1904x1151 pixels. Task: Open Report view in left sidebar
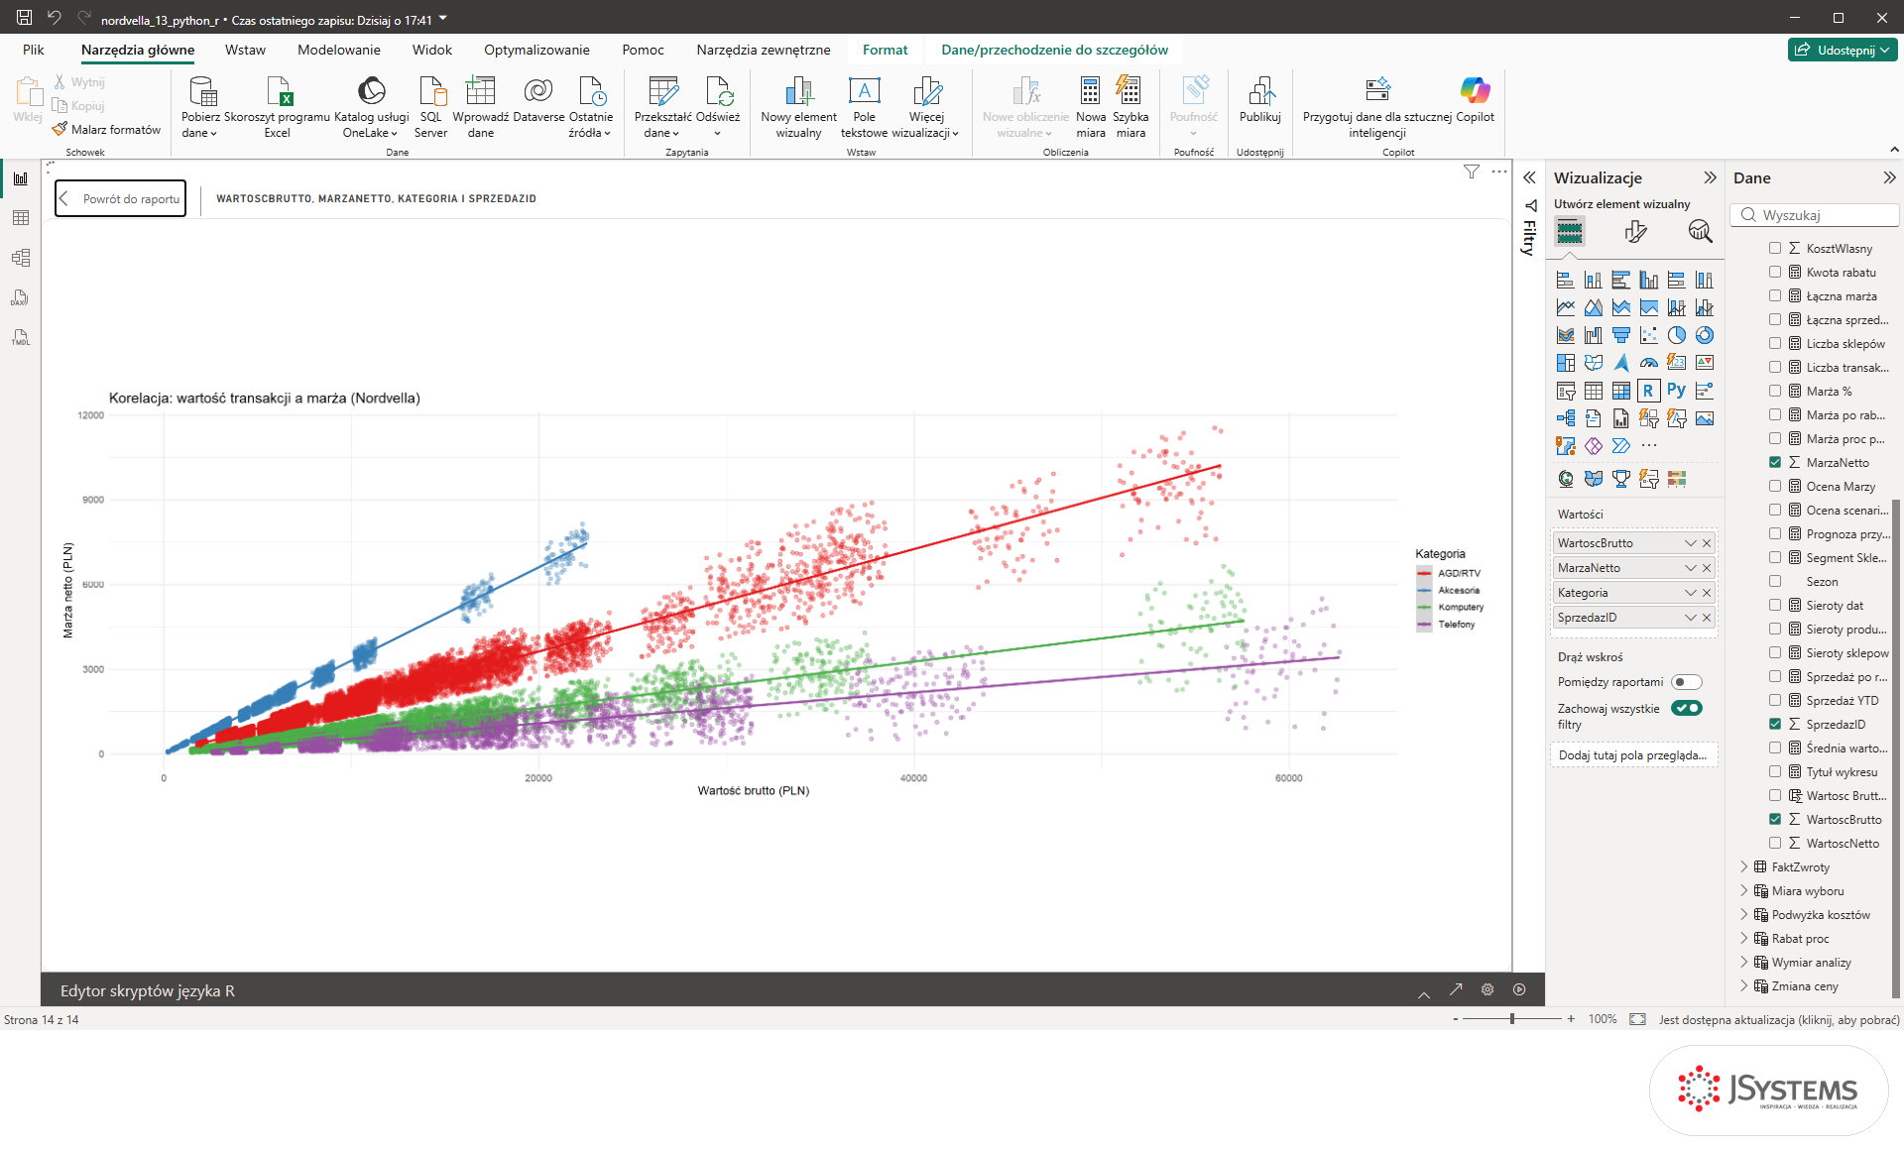[x=21, y=178]
